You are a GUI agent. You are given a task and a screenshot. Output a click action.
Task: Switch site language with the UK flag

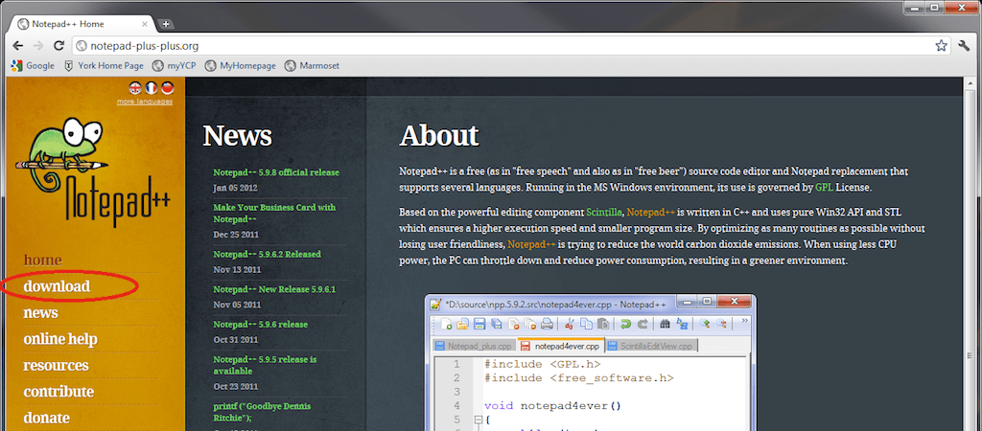[135, 87]
